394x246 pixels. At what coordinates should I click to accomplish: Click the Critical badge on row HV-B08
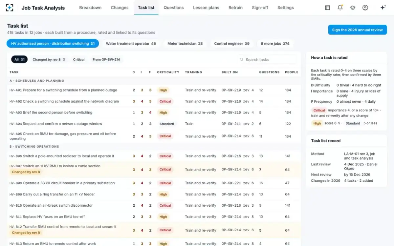click(x=165, y=183)
